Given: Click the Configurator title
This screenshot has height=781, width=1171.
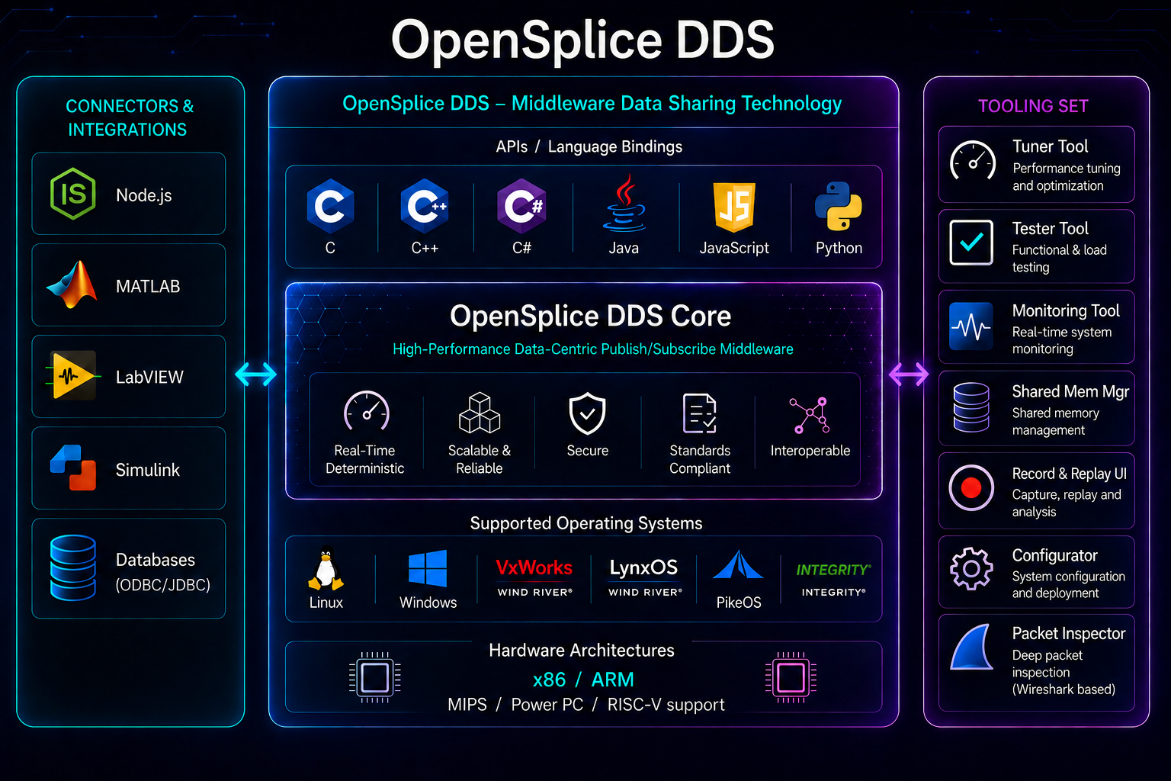Looking at the screenshot, I should pyautogui.click(x=1054, y=555).
